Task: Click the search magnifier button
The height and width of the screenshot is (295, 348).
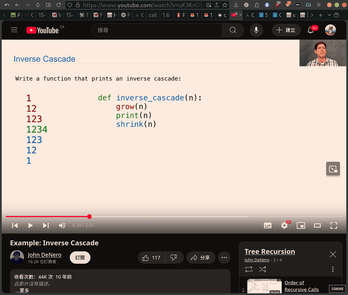Action: coord(233,30)
